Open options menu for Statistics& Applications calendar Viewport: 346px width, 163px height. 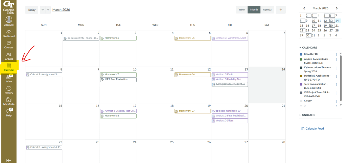pyautogui.click(x=336, y=76)
